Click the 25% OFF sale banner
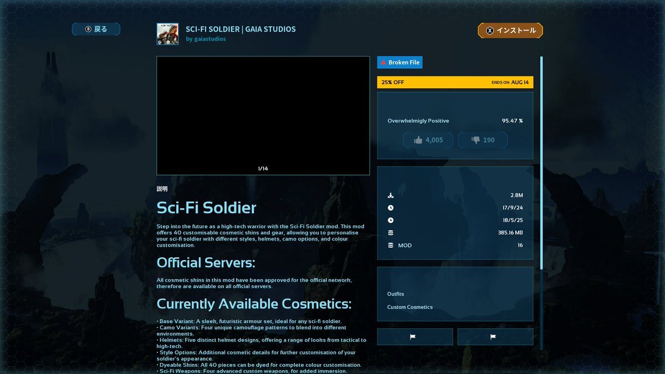The image size is (665, 374). 455,83
